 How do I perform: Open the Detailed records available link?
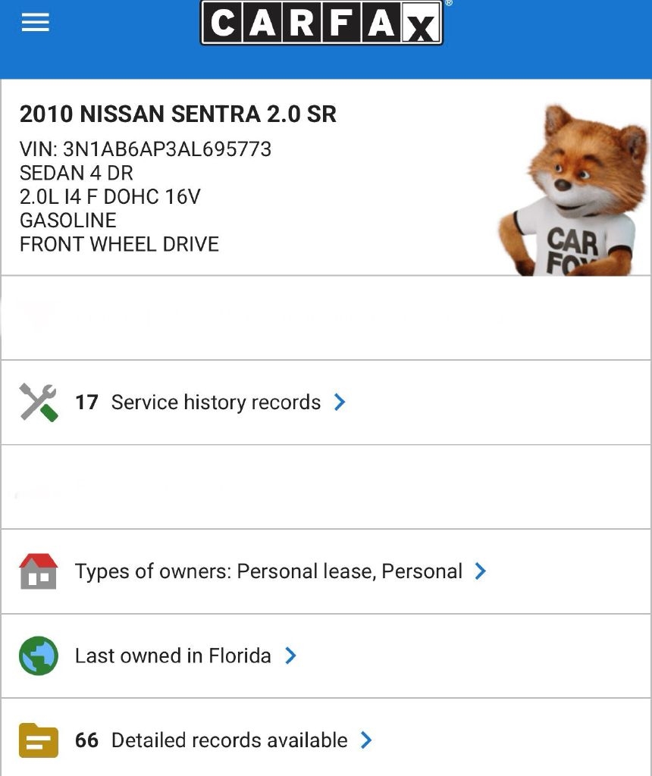pyautogui.click(x=229, y=740)
